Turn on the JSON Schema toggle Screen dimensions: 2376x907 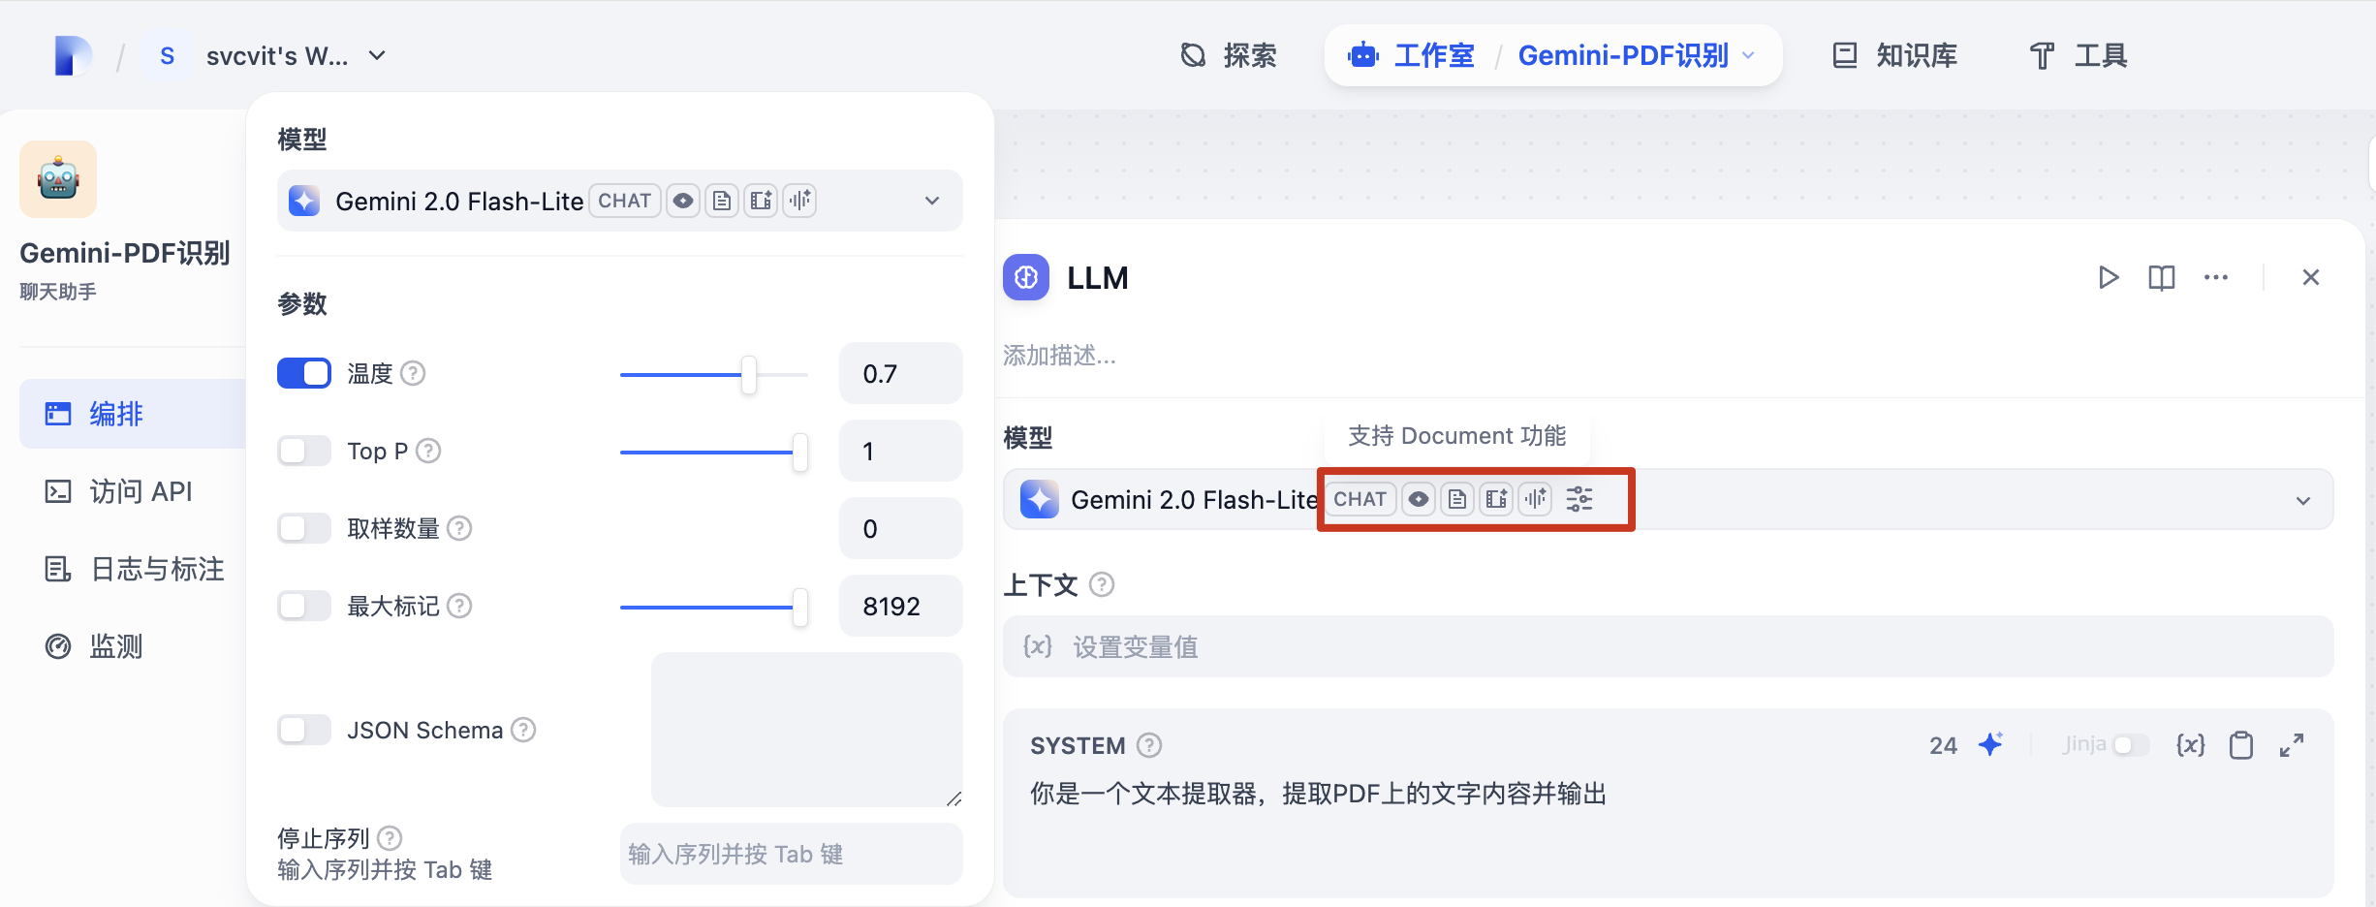304,731
